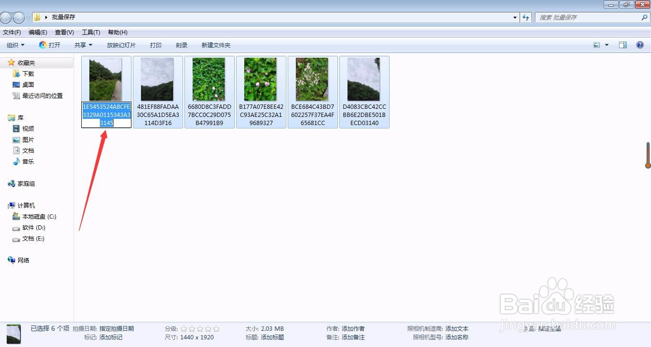Click the change view icon

[597, 45]
